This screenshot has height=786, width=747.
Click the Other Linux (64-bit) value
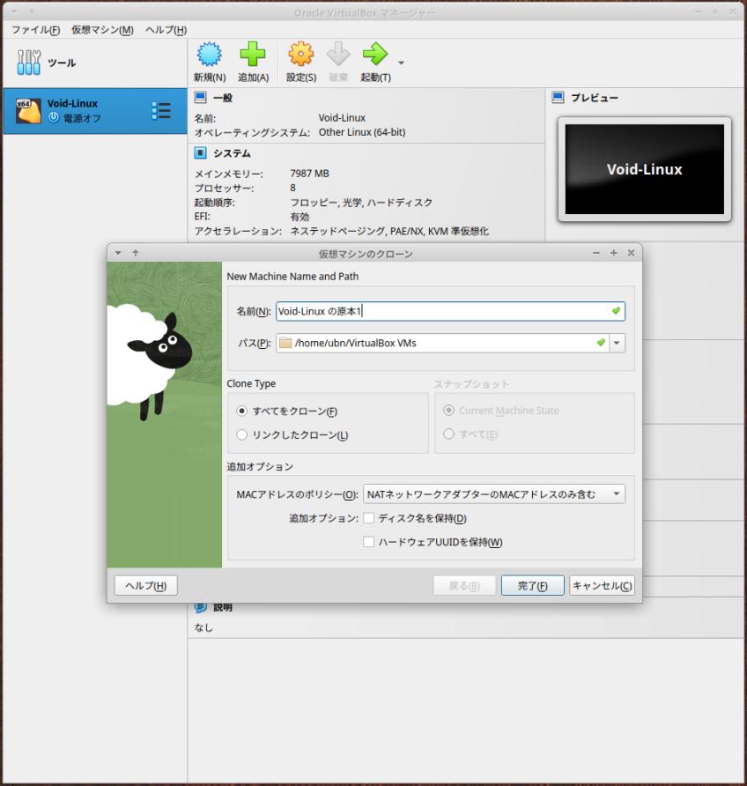pos(362,132)
